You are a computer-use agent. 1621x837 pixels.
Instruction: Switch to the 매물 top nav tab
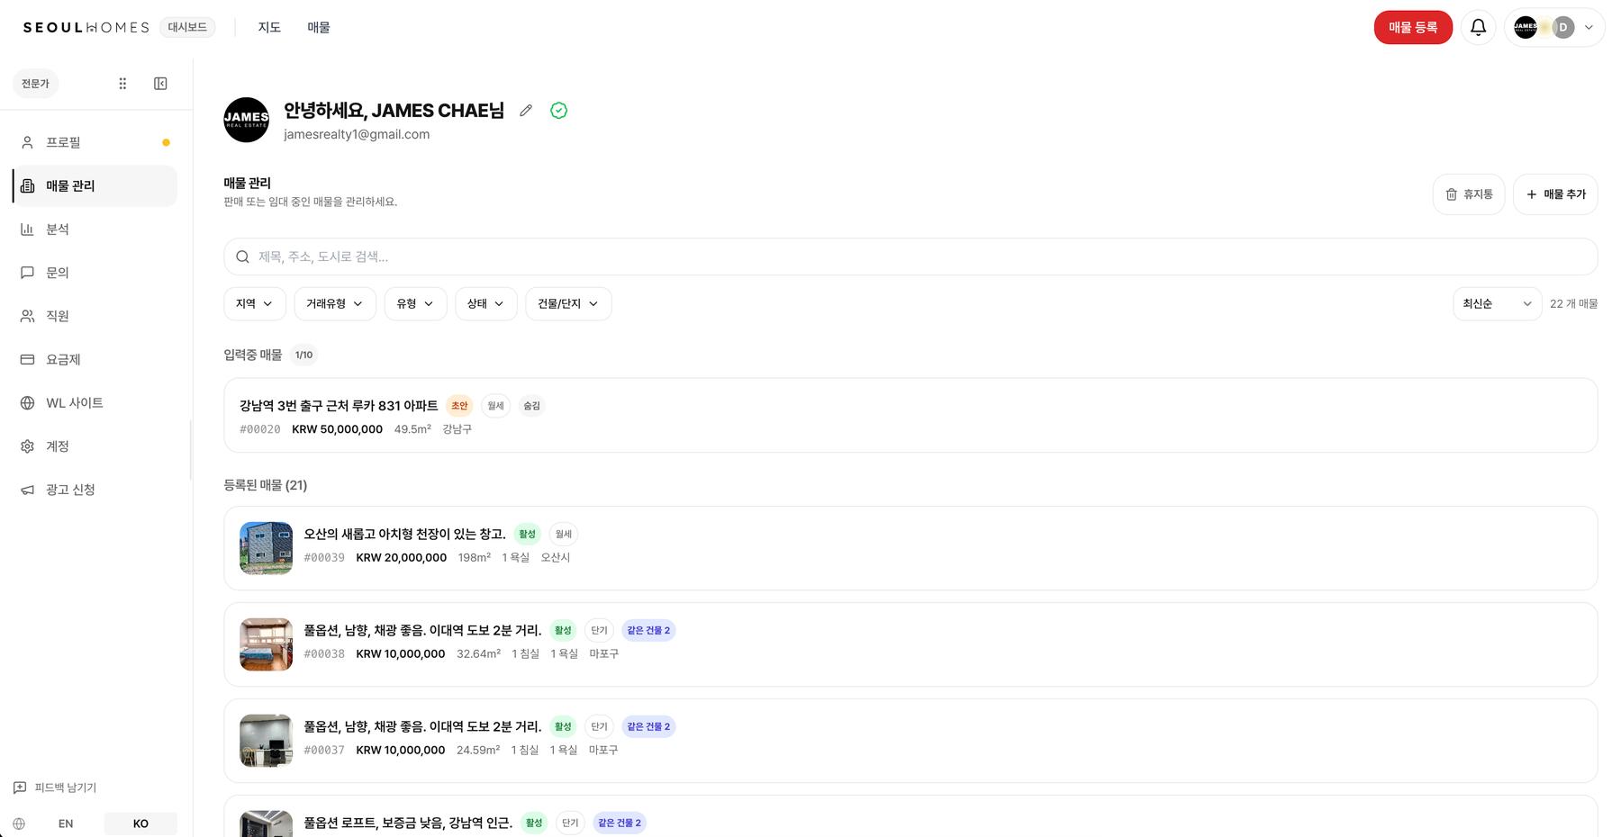click(319, 28)
